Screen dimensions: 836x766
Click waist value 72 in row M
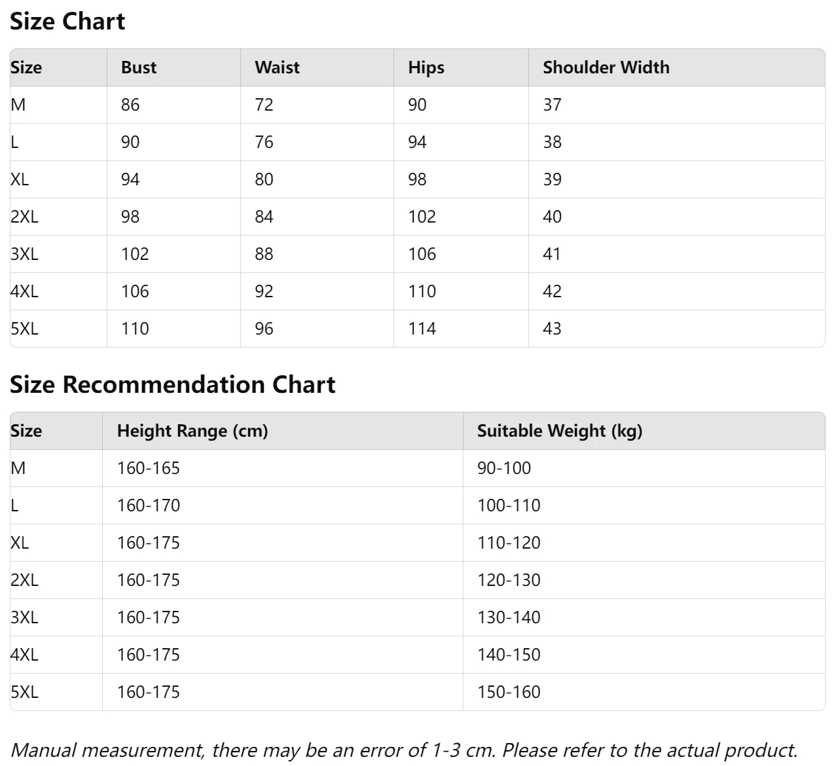pos(264,105)
